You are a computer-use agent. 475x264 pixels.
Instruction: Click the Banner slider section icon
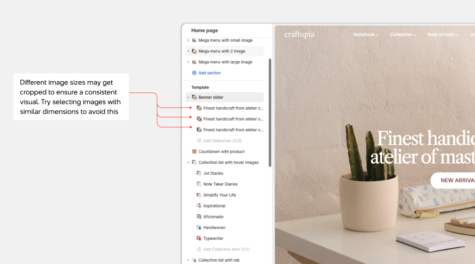click(x=194, y=97)
